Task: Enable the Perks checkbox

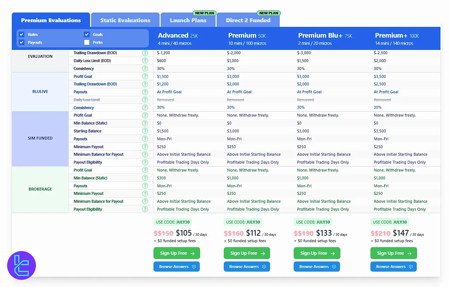Action: pos(87,42)
